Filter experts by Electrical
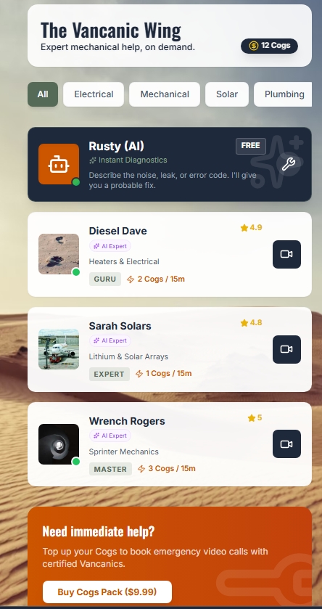Viewport: 322px width, 609px height. click(x=94, y=94)
